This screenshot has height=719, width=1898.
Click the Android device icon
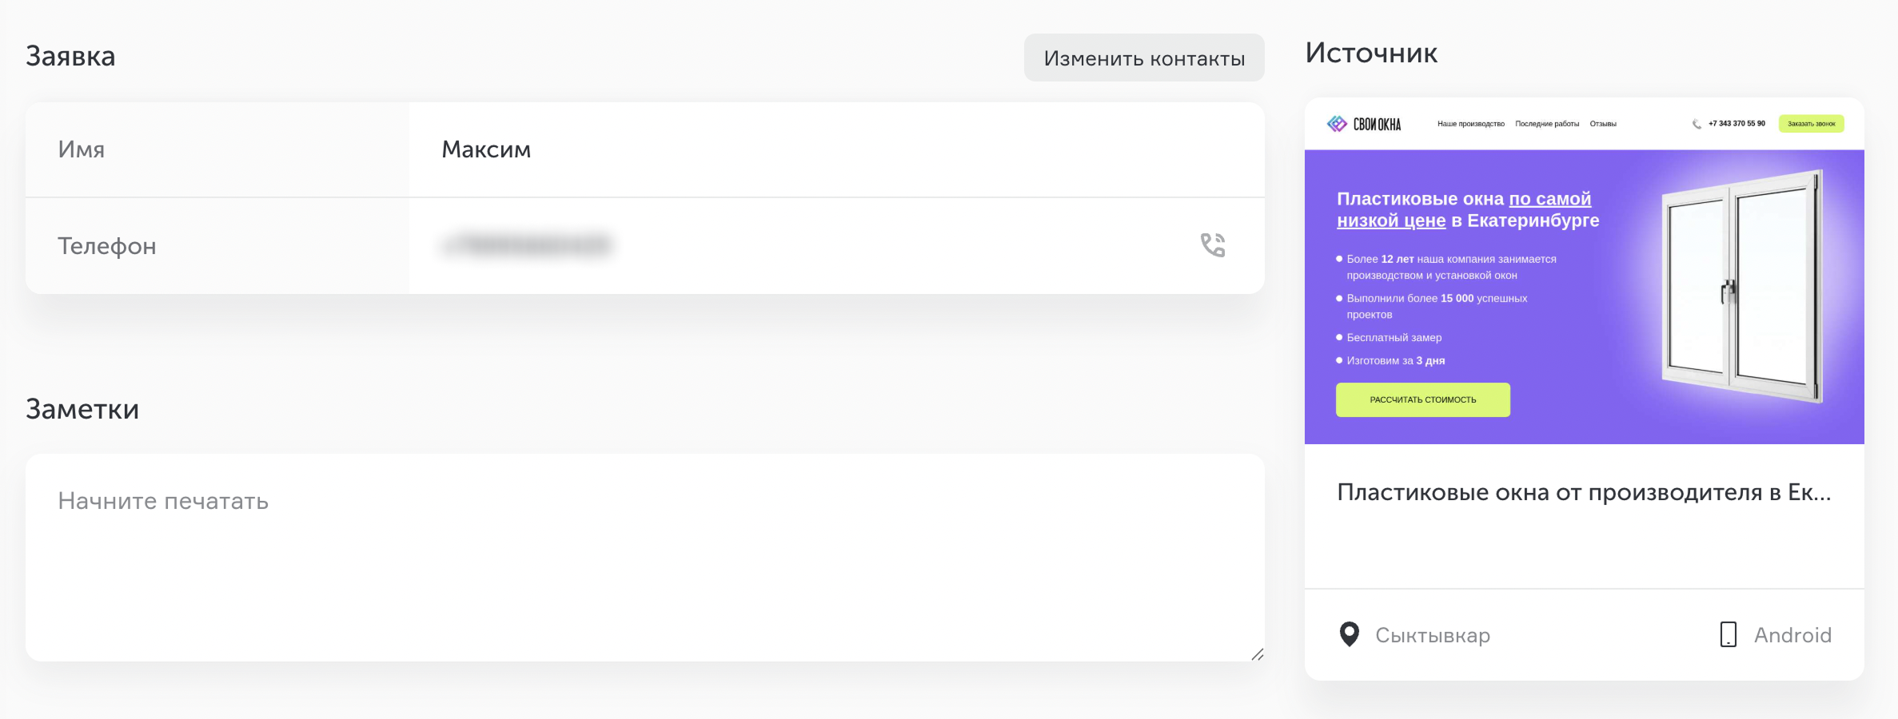(1728, 634)
